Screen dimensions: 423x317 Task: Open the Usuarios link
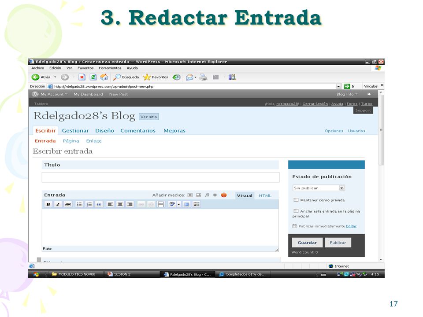(x=356, y=131)
